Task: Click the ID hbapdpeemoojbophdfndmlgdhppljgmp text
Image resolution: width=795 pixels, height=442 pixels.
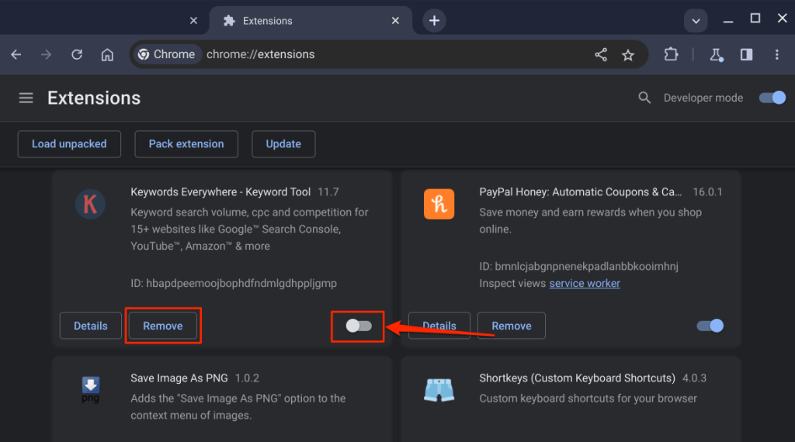Action: tap(234, 284)
